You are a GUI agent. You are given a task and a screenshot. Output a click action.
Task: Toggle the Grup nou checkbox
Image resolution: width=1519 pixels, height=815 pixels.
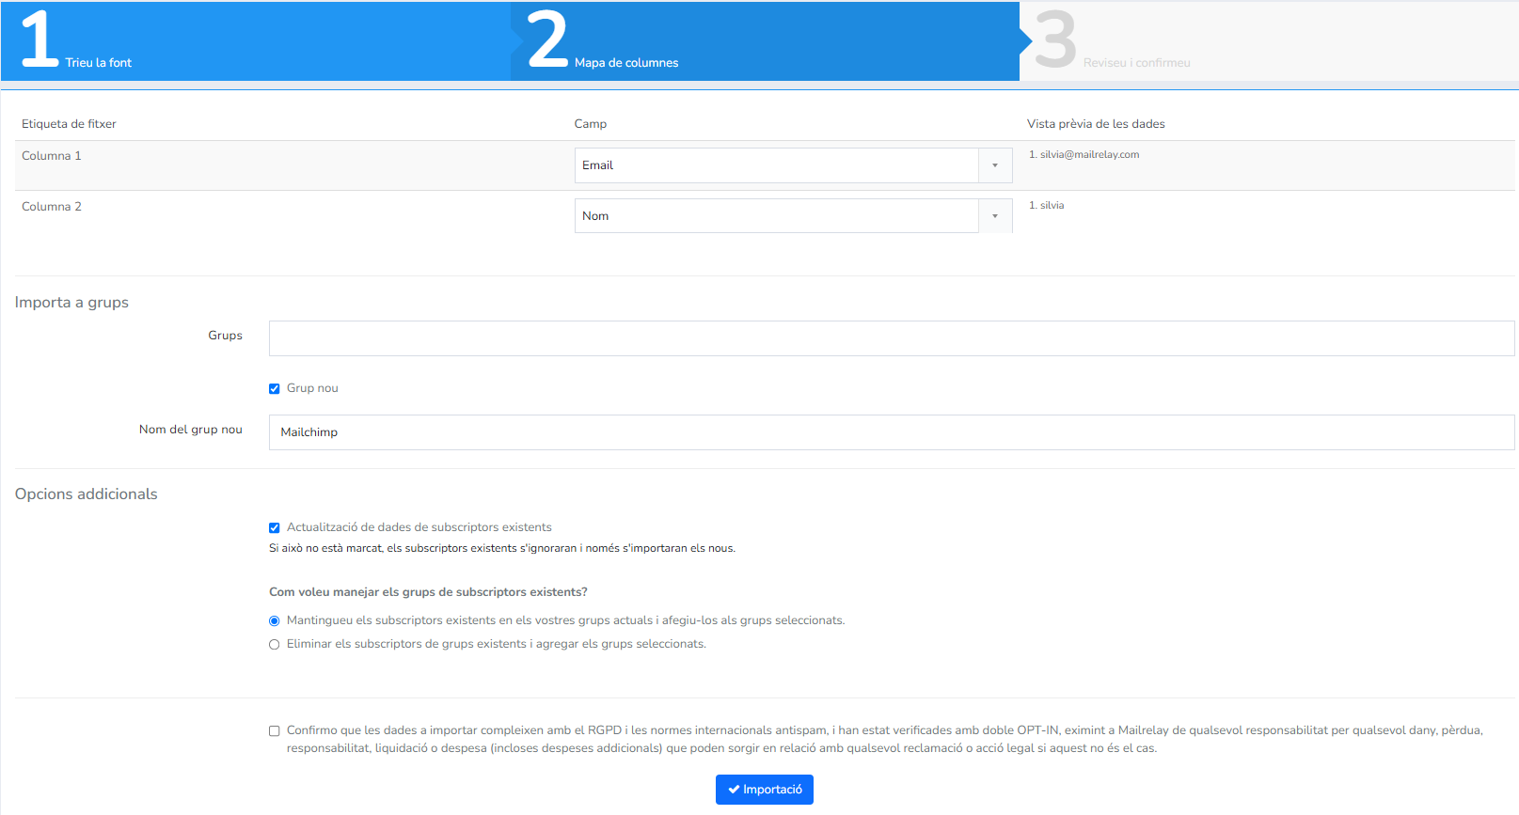point(275,389)
